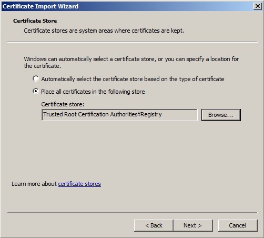Click the 'Certificate Store' bold heading
264x238 pixels.
tap(35, 21)
